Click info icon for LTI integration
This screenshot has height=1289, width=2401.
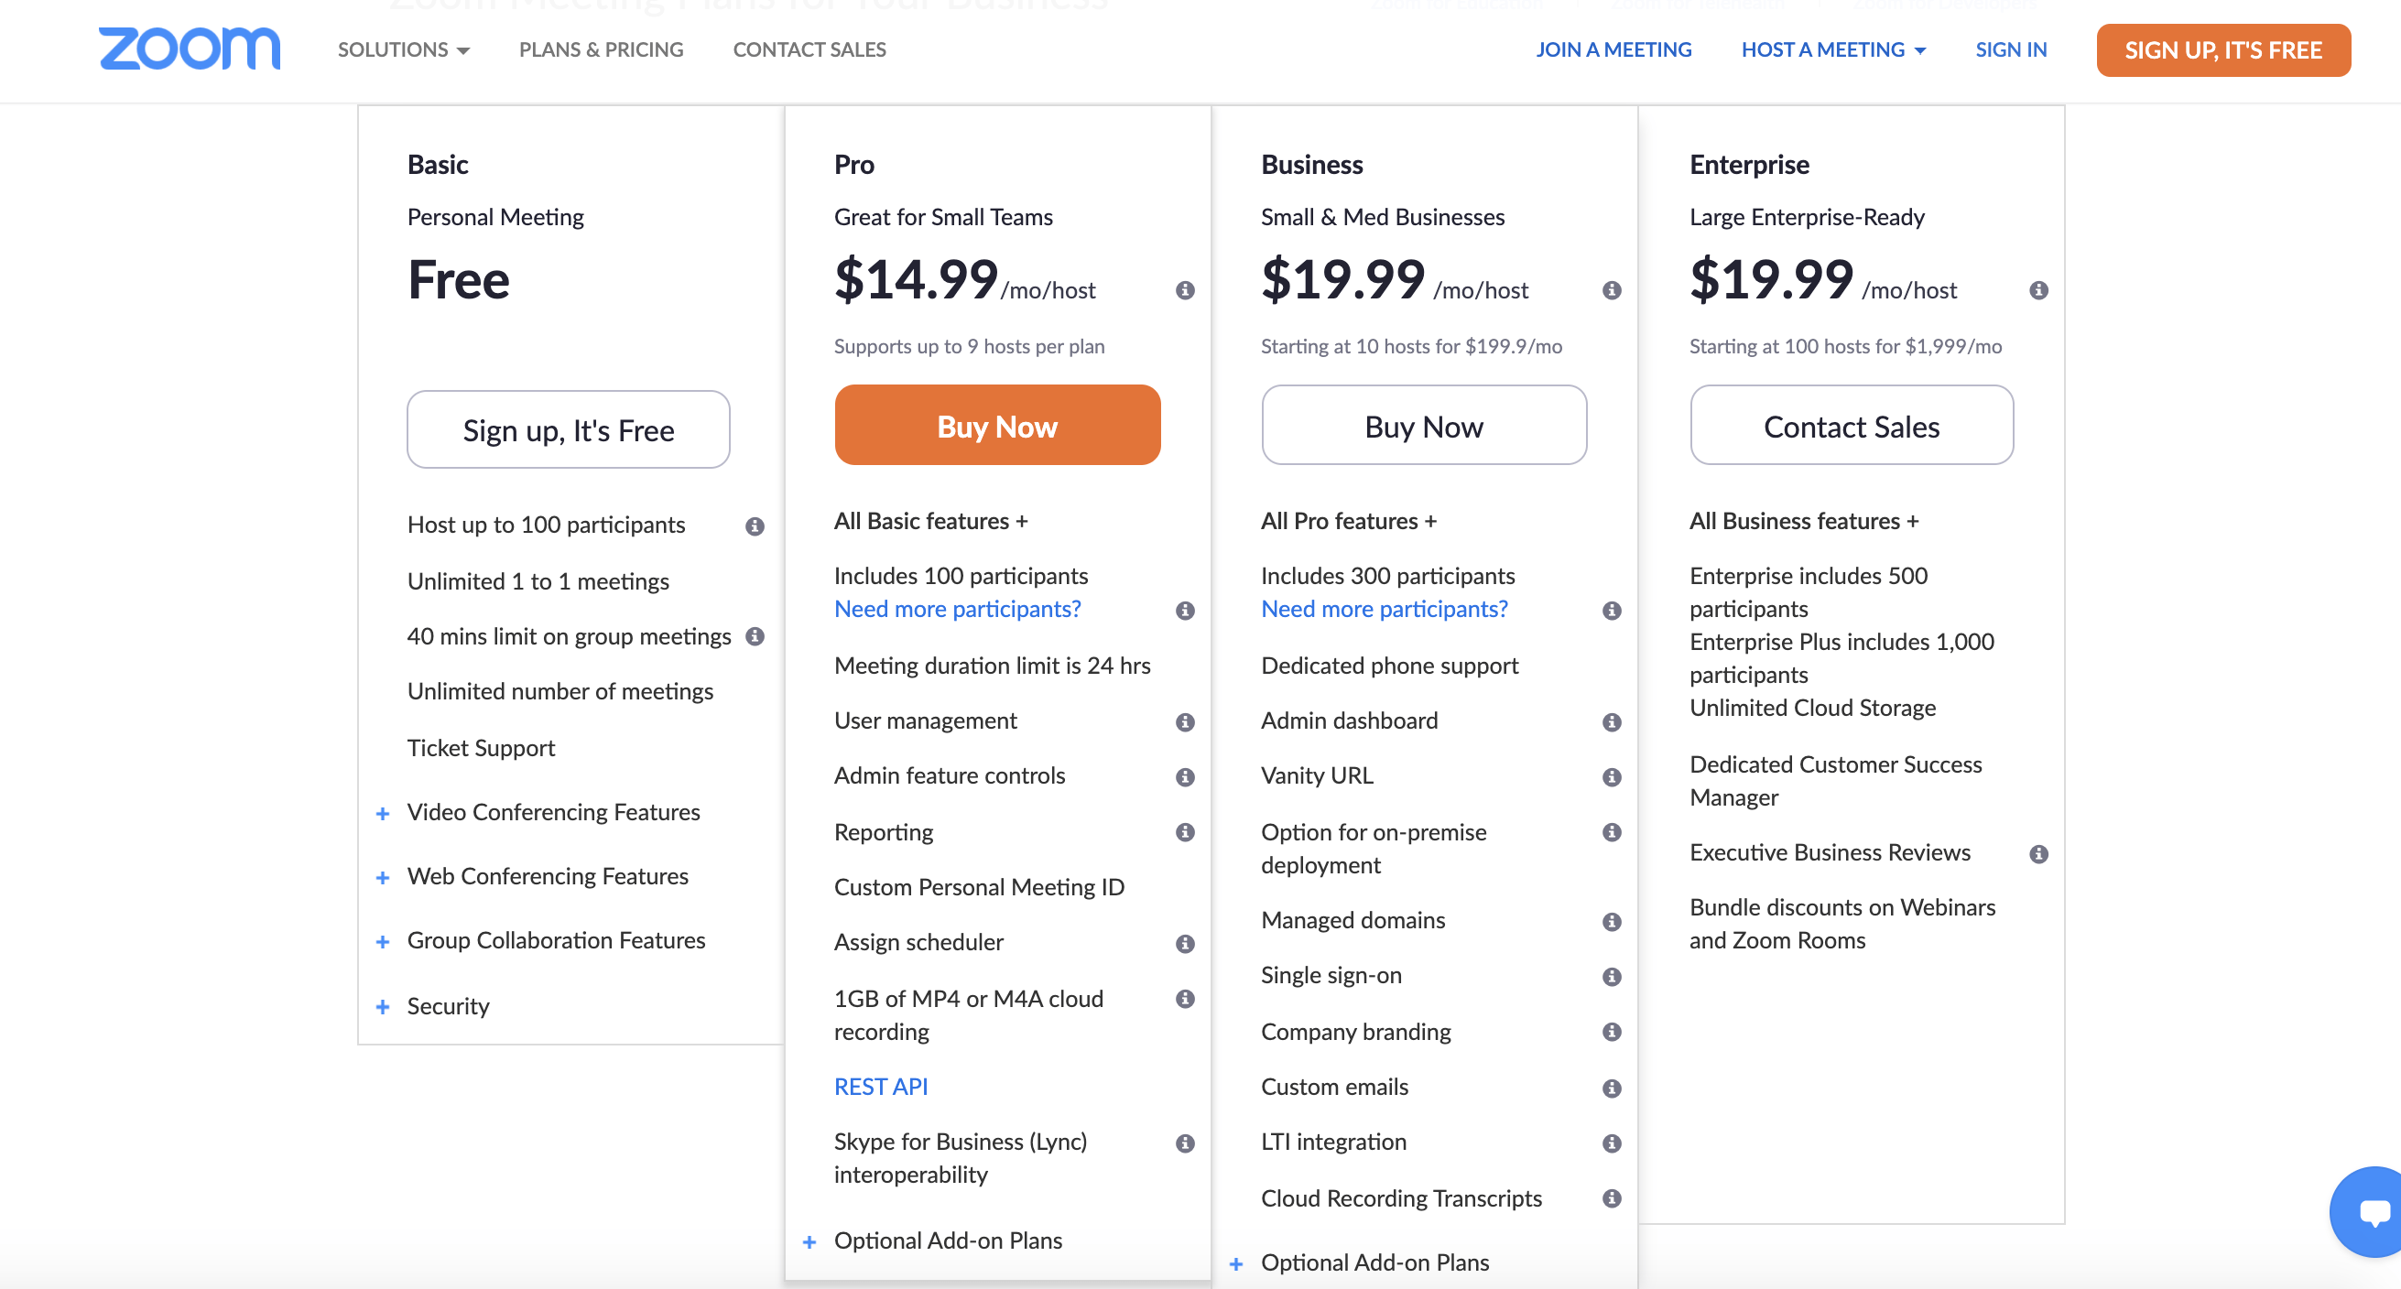[1612, 1143]
